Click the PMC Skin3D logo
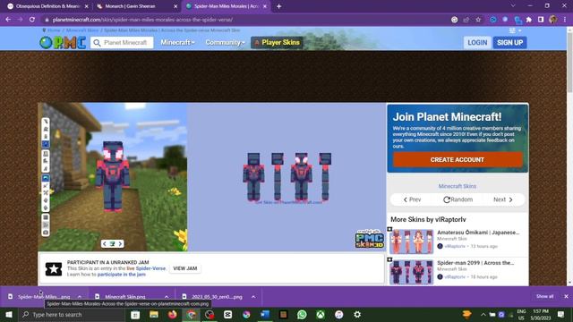573x322 pixels. [370, 239]
